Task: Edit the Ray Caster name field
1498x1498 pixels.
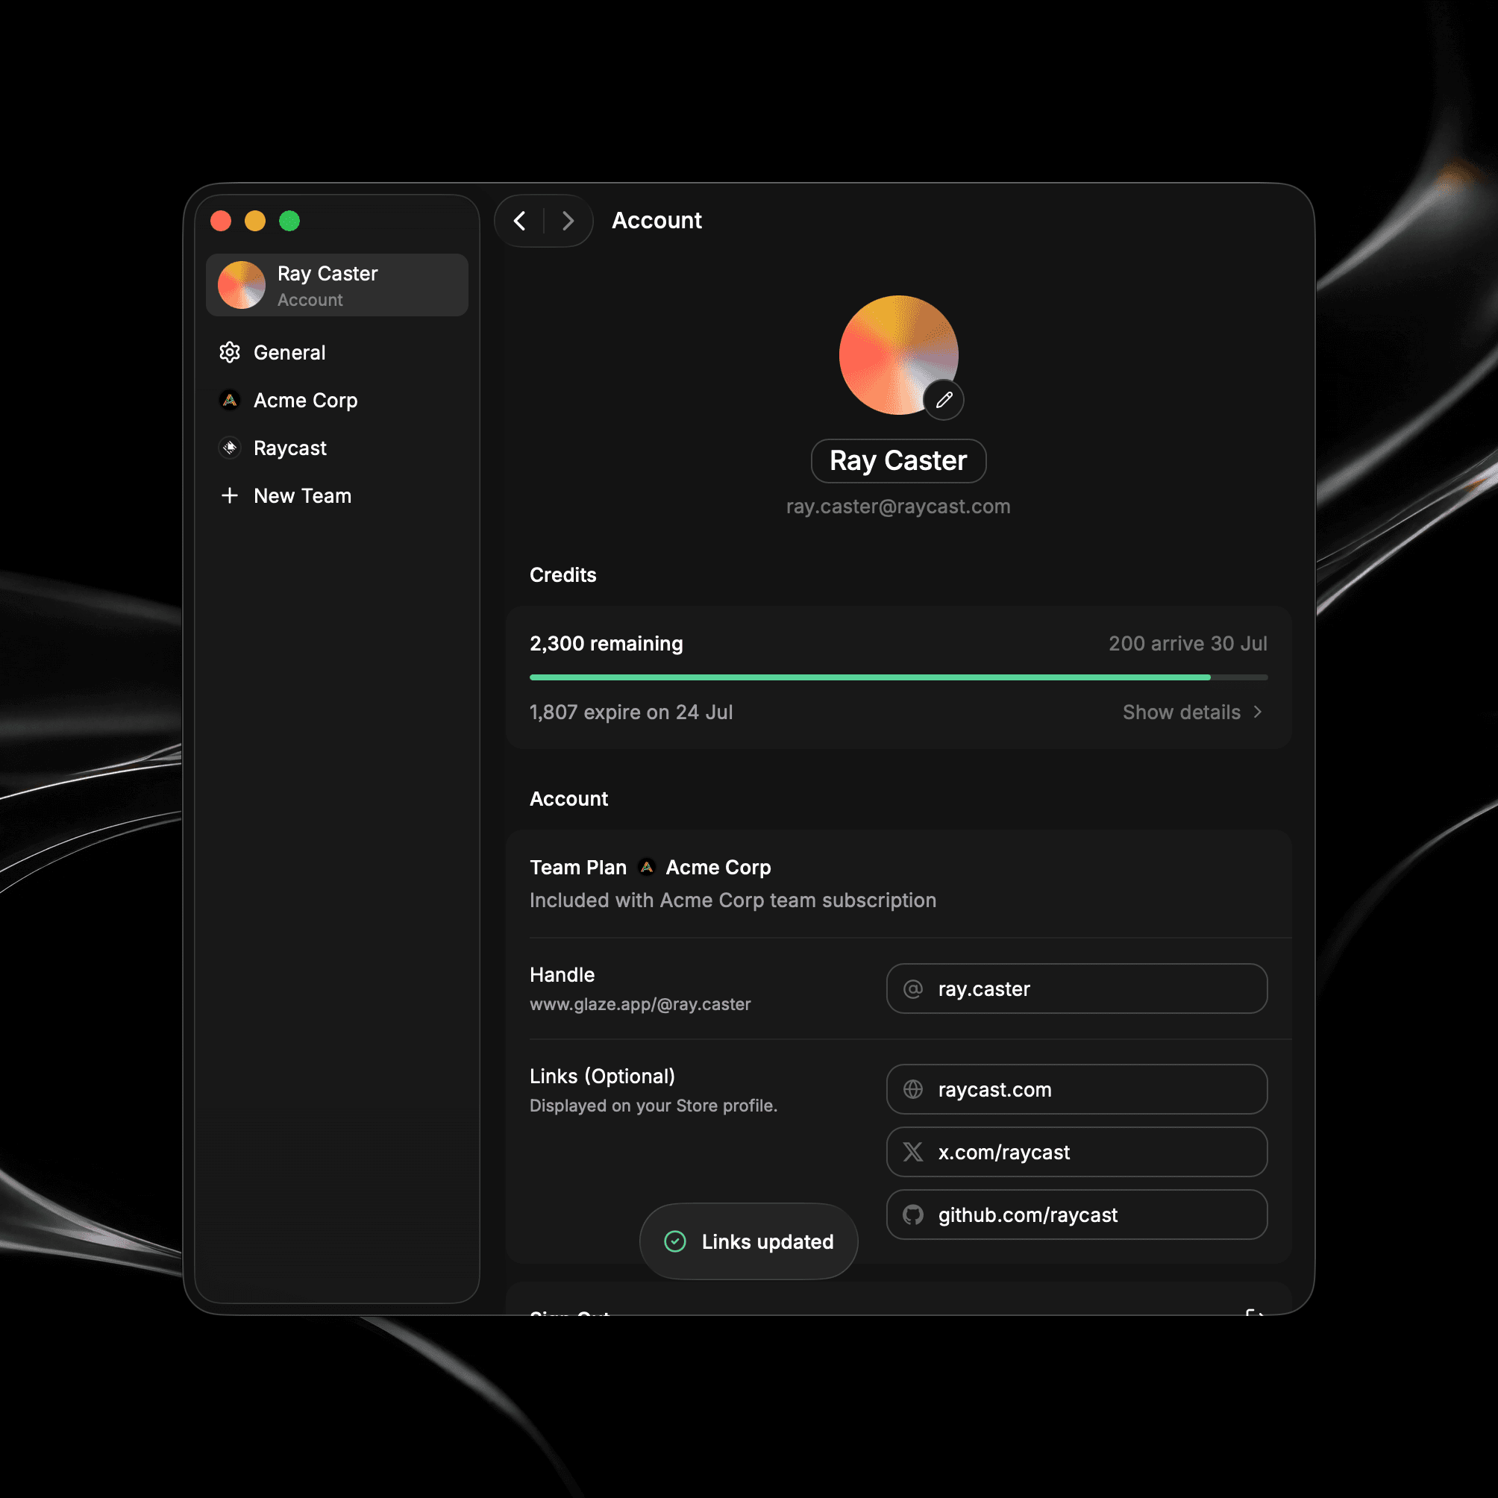Action: [x=899, y=460]
